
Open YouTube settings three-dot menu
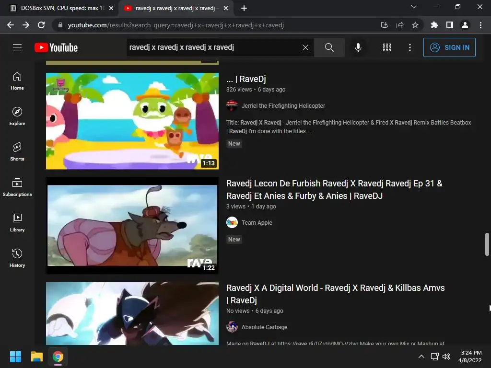tap(409, 47)
